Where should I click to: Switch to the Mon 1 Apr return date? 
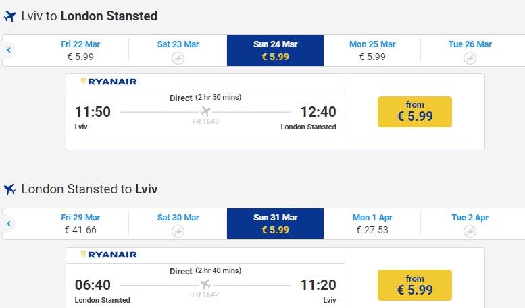[372, 224]
